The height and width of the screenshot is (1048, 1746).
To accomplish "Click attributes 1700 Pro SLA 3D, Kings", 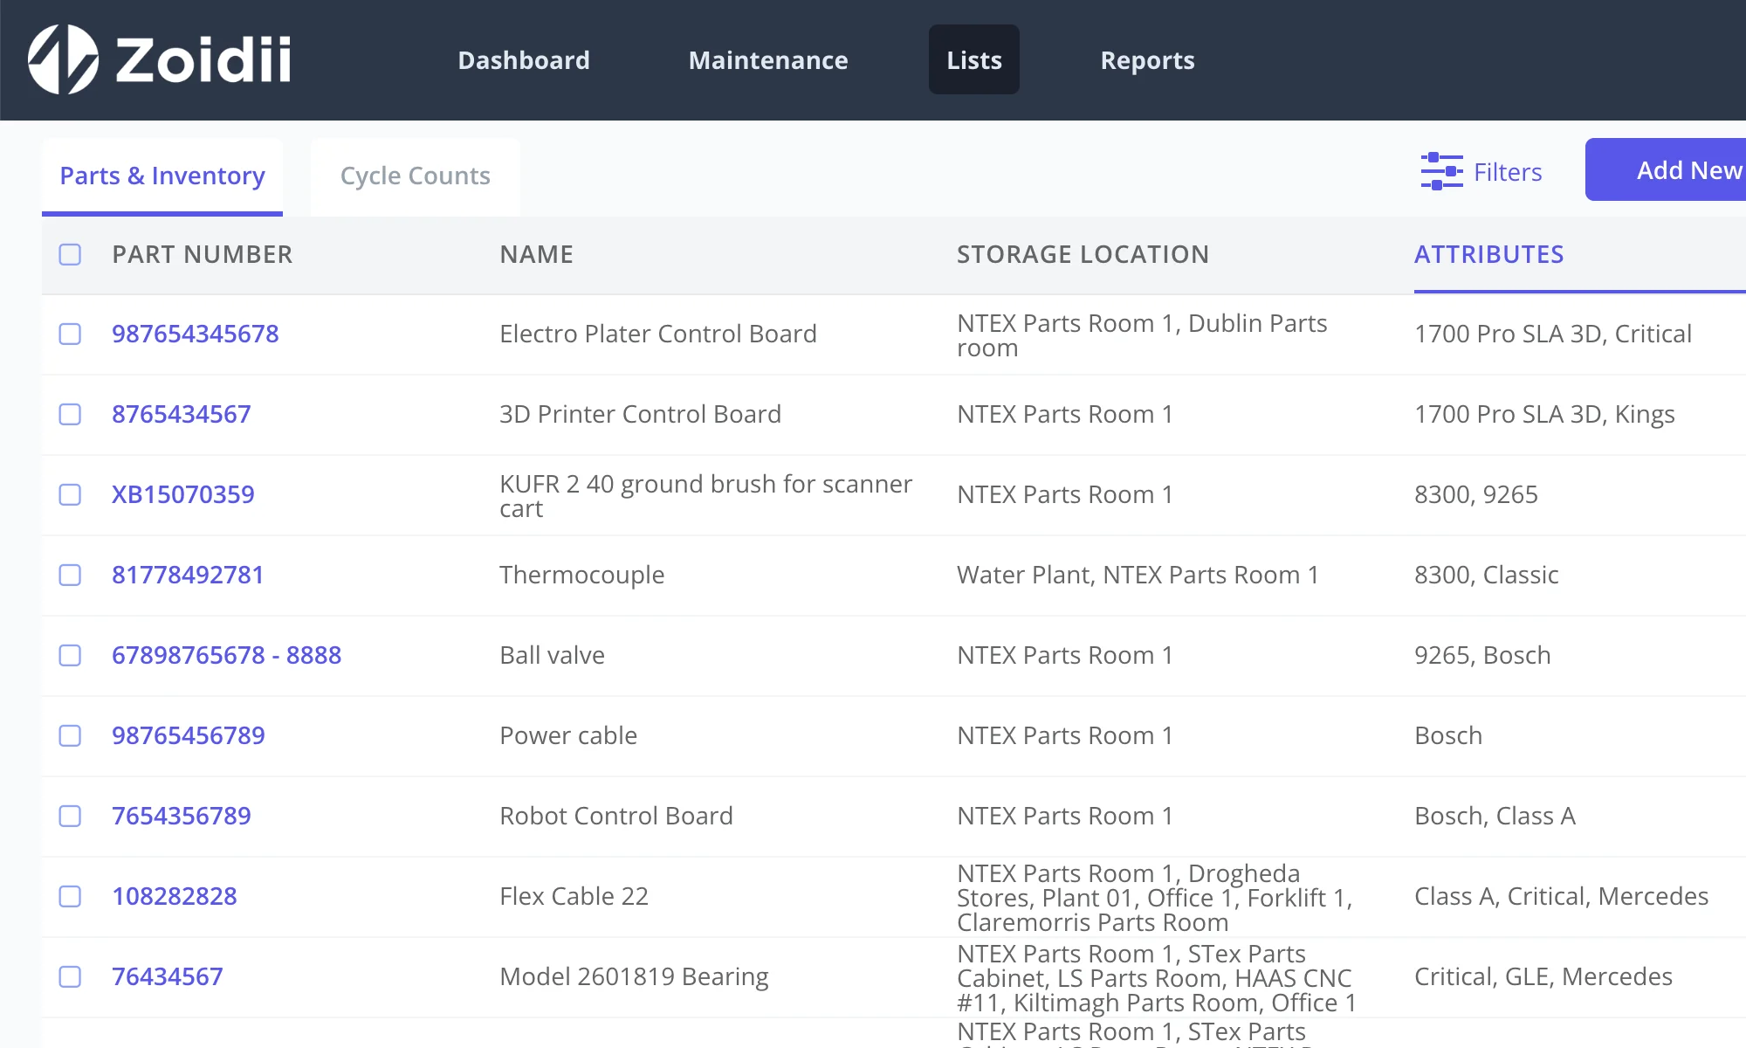I will tap(1545, 414).
